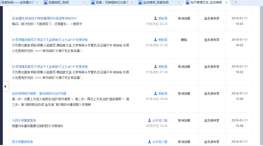Close the 百度贴吧——全球最大 tab
This screenshot has height=146, width=263.
37,3
